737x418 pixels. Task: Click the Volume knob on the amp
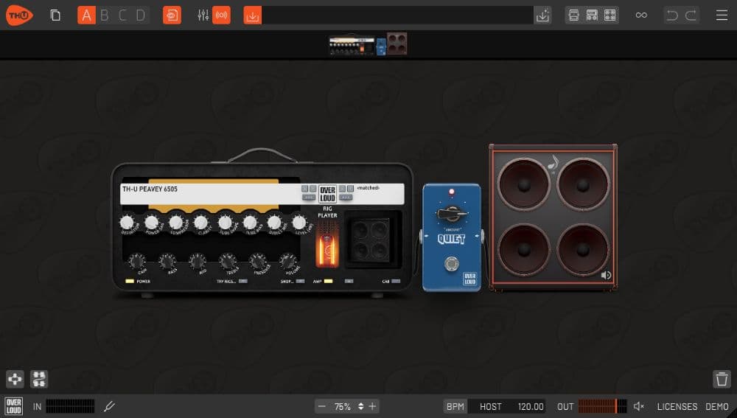(x=287, y=261)
